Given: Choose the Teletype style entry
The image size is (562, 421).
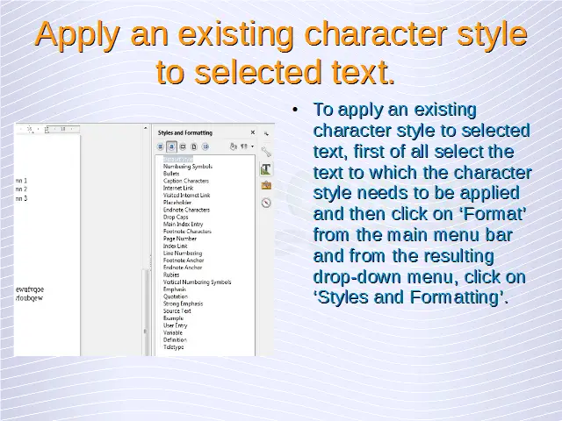Looking at the screenshot, I should [173, 347].
